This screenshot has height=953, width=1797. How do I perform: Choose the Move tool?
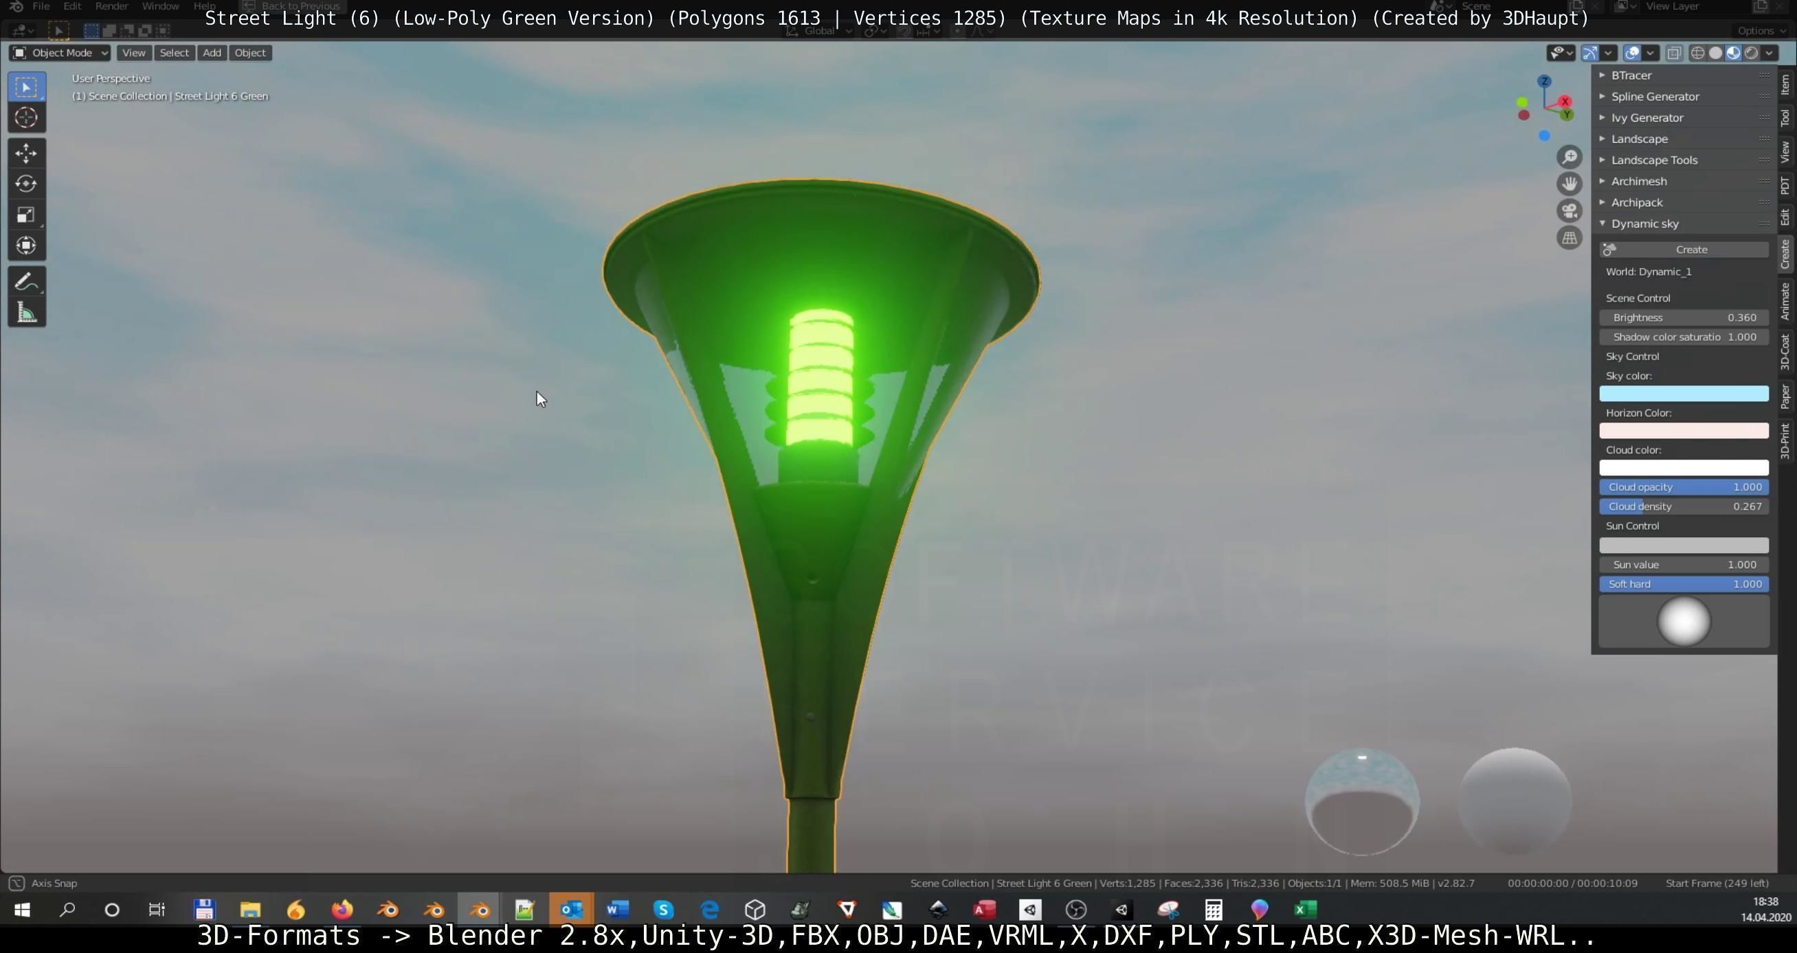coord(27,153)
